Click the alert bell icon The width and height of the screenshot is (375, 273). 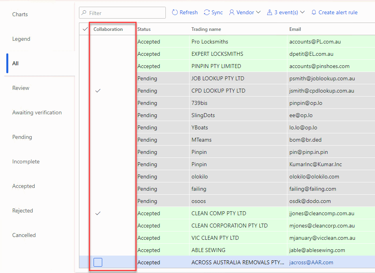pyautogui.click(x=314, y=13)
